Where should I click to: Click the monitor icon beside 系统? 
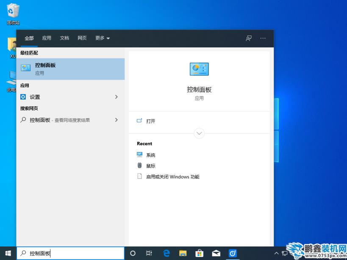click(140, 155)
